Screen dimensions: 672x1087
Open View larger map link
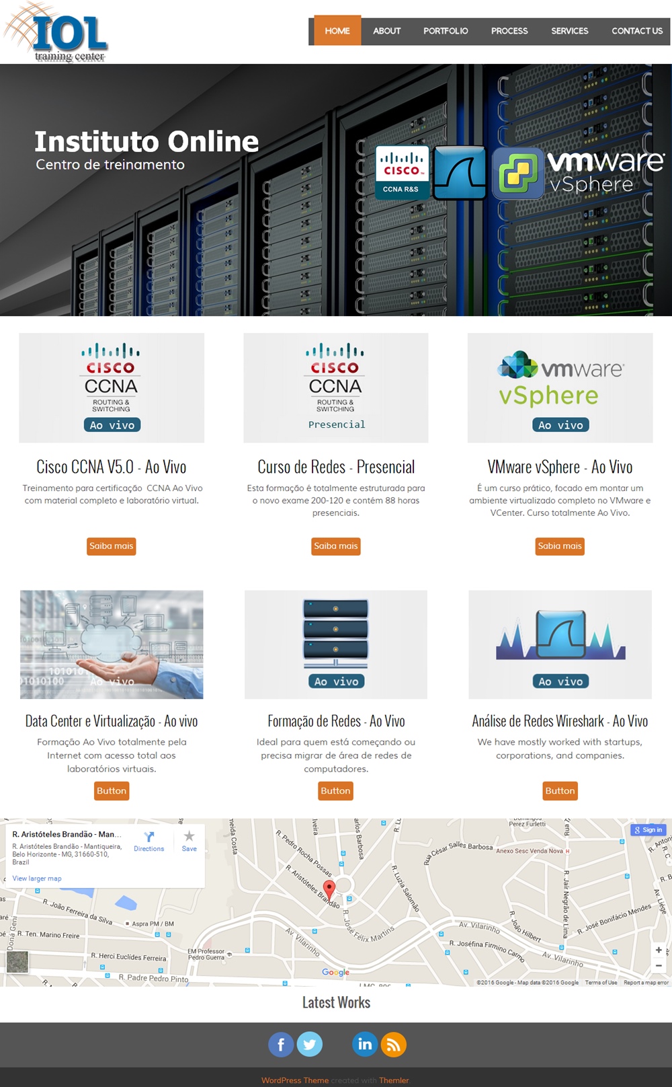click(37, 878)
